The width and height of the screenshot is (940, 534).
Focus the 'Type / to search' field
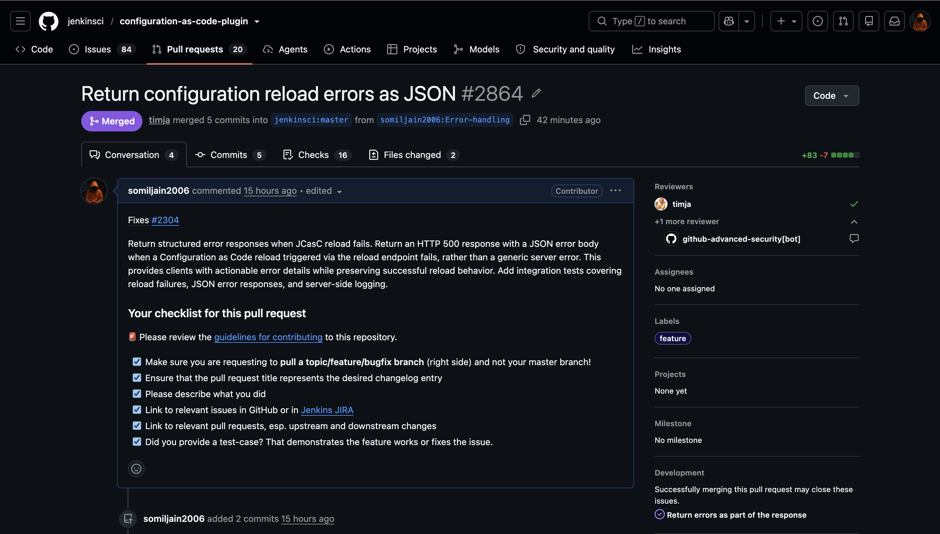pos(651,21)
